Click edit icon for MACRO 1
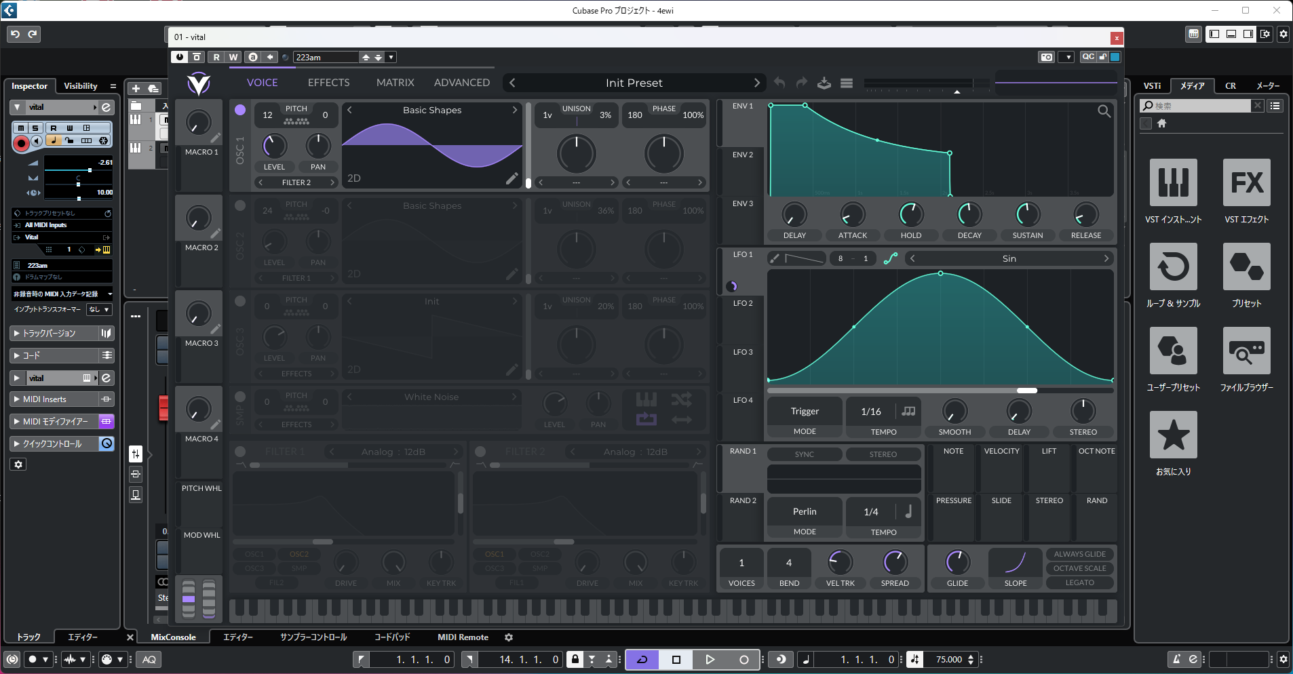 [x=215, y=138]
